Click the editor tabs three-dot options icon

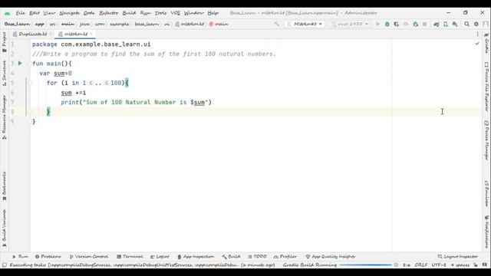(477, 34)
